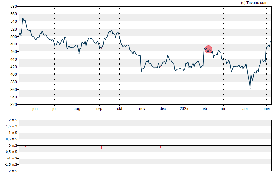Click the 'okt' month label
Viewport: 277px width, 176px height.
119,109
